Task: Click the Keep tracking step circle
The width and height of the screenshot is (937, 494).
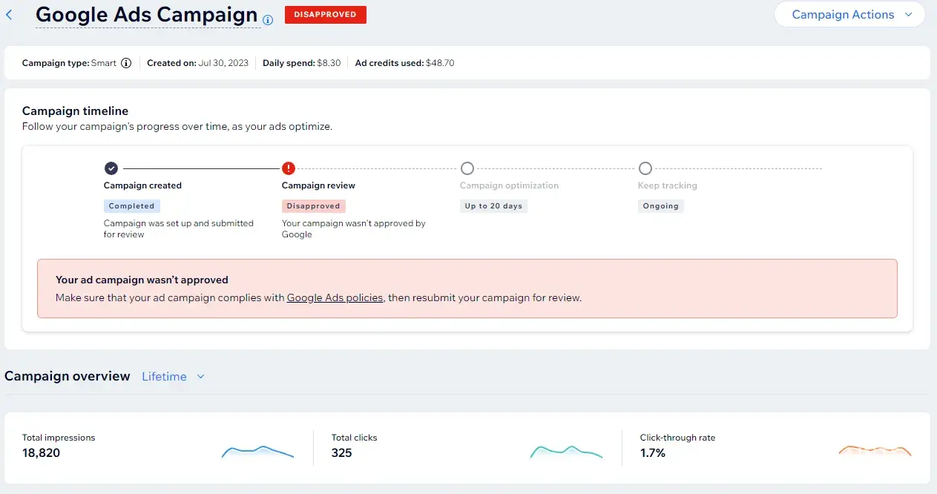Action: 645,168
